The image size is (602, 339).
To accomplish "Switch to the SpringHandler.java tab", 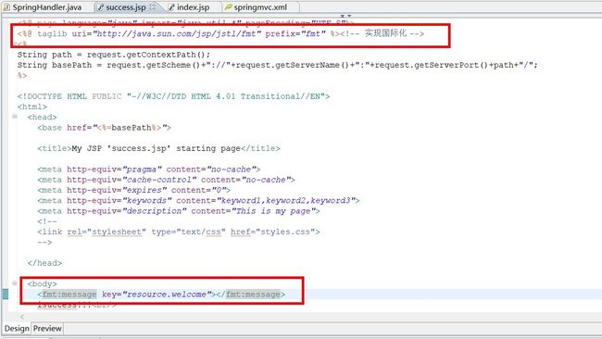I will (x=47, y=7).
